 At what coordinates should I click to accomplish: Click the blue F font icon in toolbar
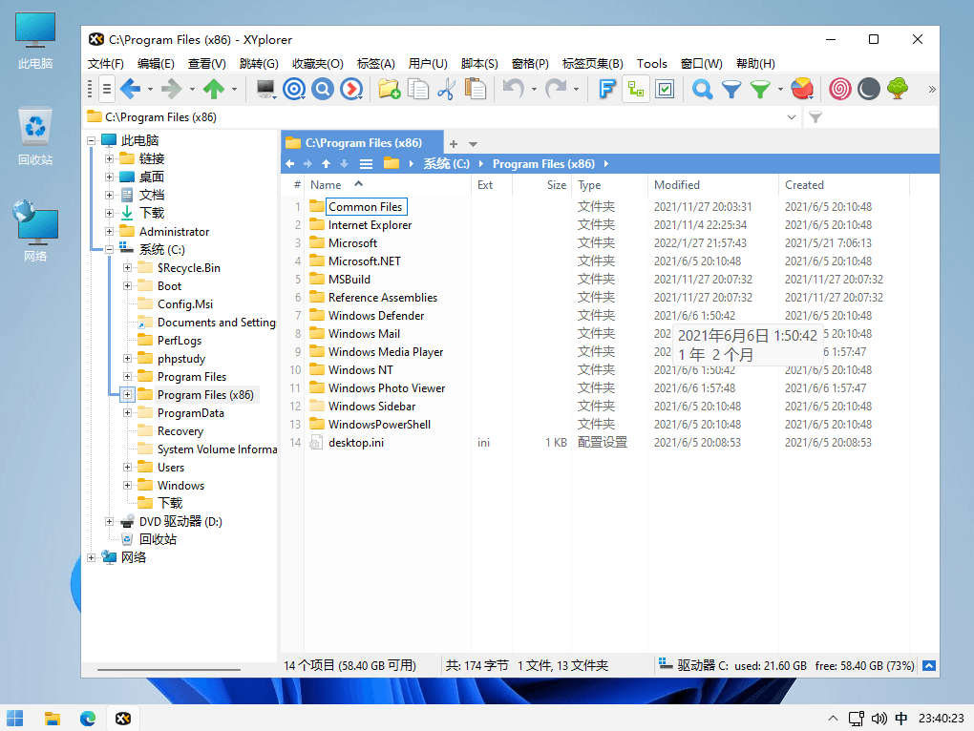tap(607, 90)
